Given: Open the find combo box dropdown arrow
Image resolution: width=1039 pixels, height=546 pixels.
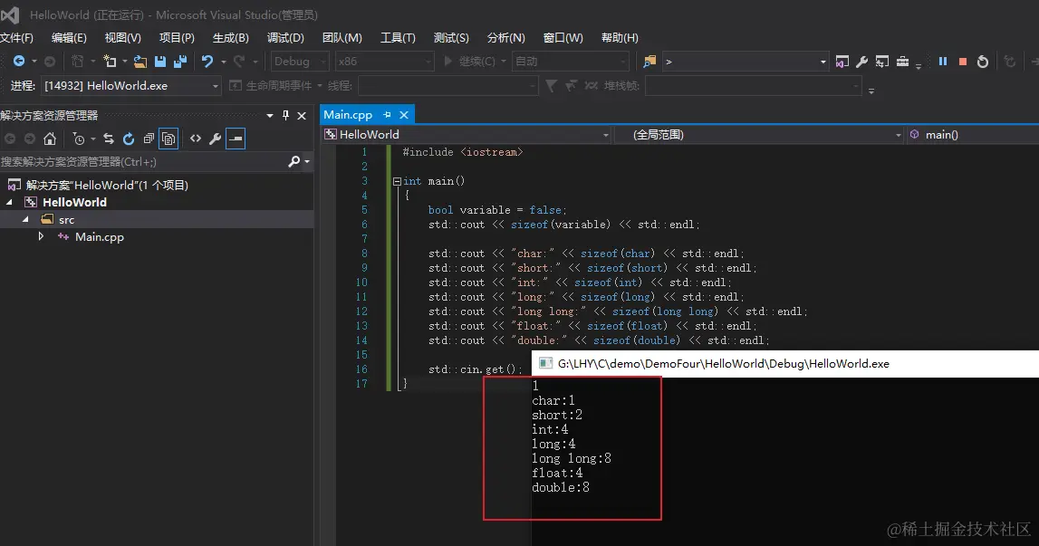Looking at the screenshot, I should [823, 62].
